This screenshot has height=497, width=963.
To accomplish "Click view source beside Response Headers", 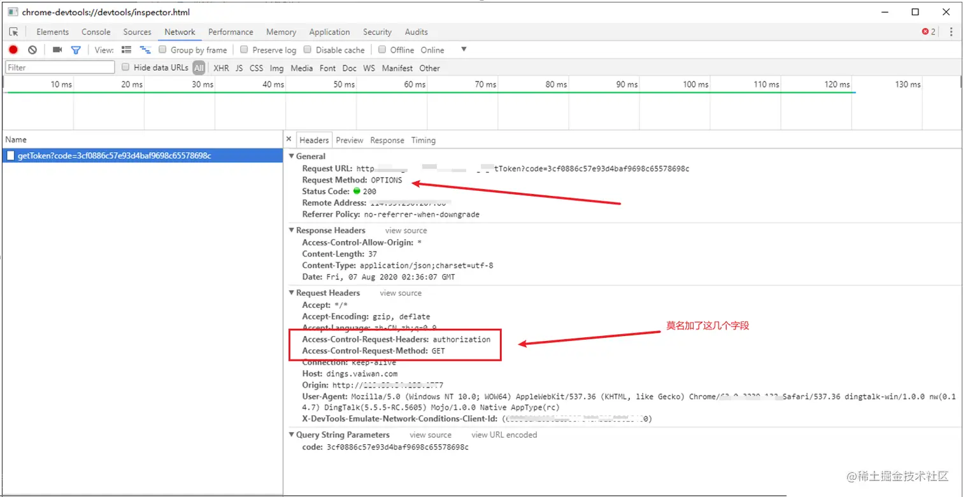I will pos(406,230).
